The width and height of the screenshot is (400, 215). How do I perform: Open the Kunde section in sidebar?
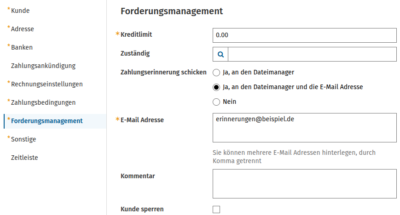20,11
